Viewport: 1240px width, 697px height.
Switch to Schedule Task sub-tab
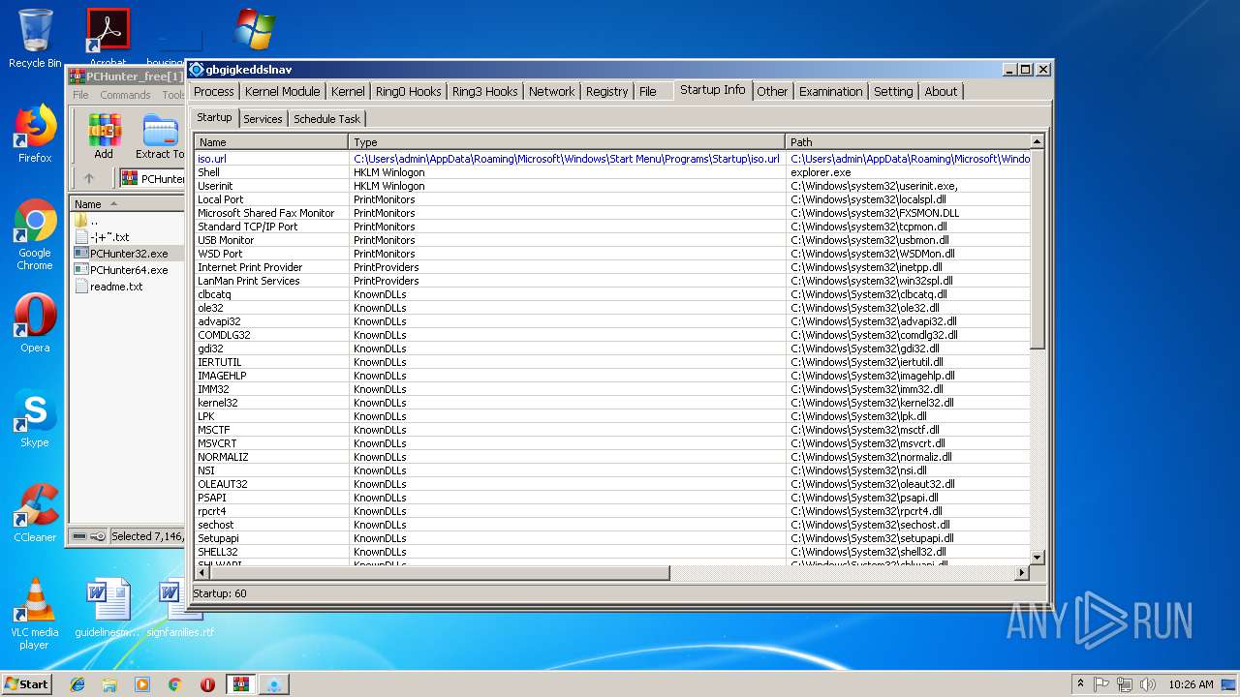click(x=326, y=119)
